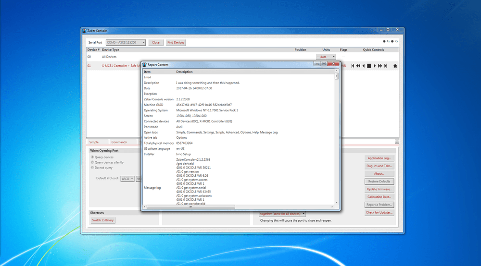Screen dimensions: 481x266
Task: Click the Rx indicator light
Action: (x=392, y=41)
